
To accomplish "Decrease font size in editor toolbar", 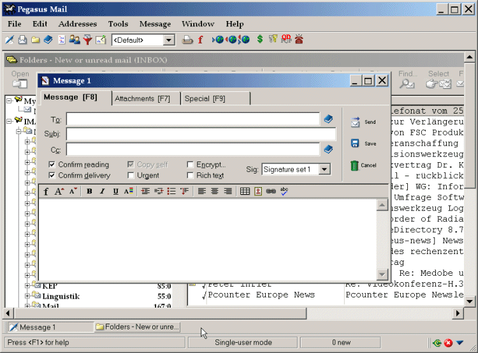I will pyautogui.click(x=73, y=192).
